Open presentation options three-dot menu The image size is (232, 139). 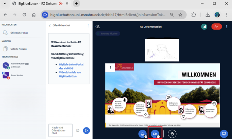pos(110,68)
